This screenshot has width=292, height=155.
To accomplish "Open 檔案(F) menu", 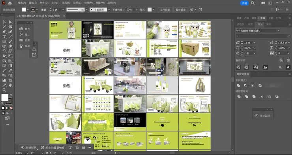I will pos(22,3).
